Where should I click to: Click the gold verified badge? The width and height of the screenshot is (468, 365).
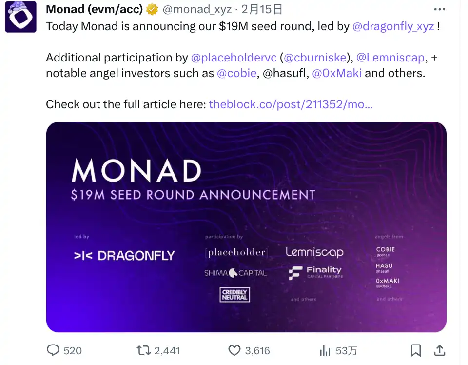153,9
